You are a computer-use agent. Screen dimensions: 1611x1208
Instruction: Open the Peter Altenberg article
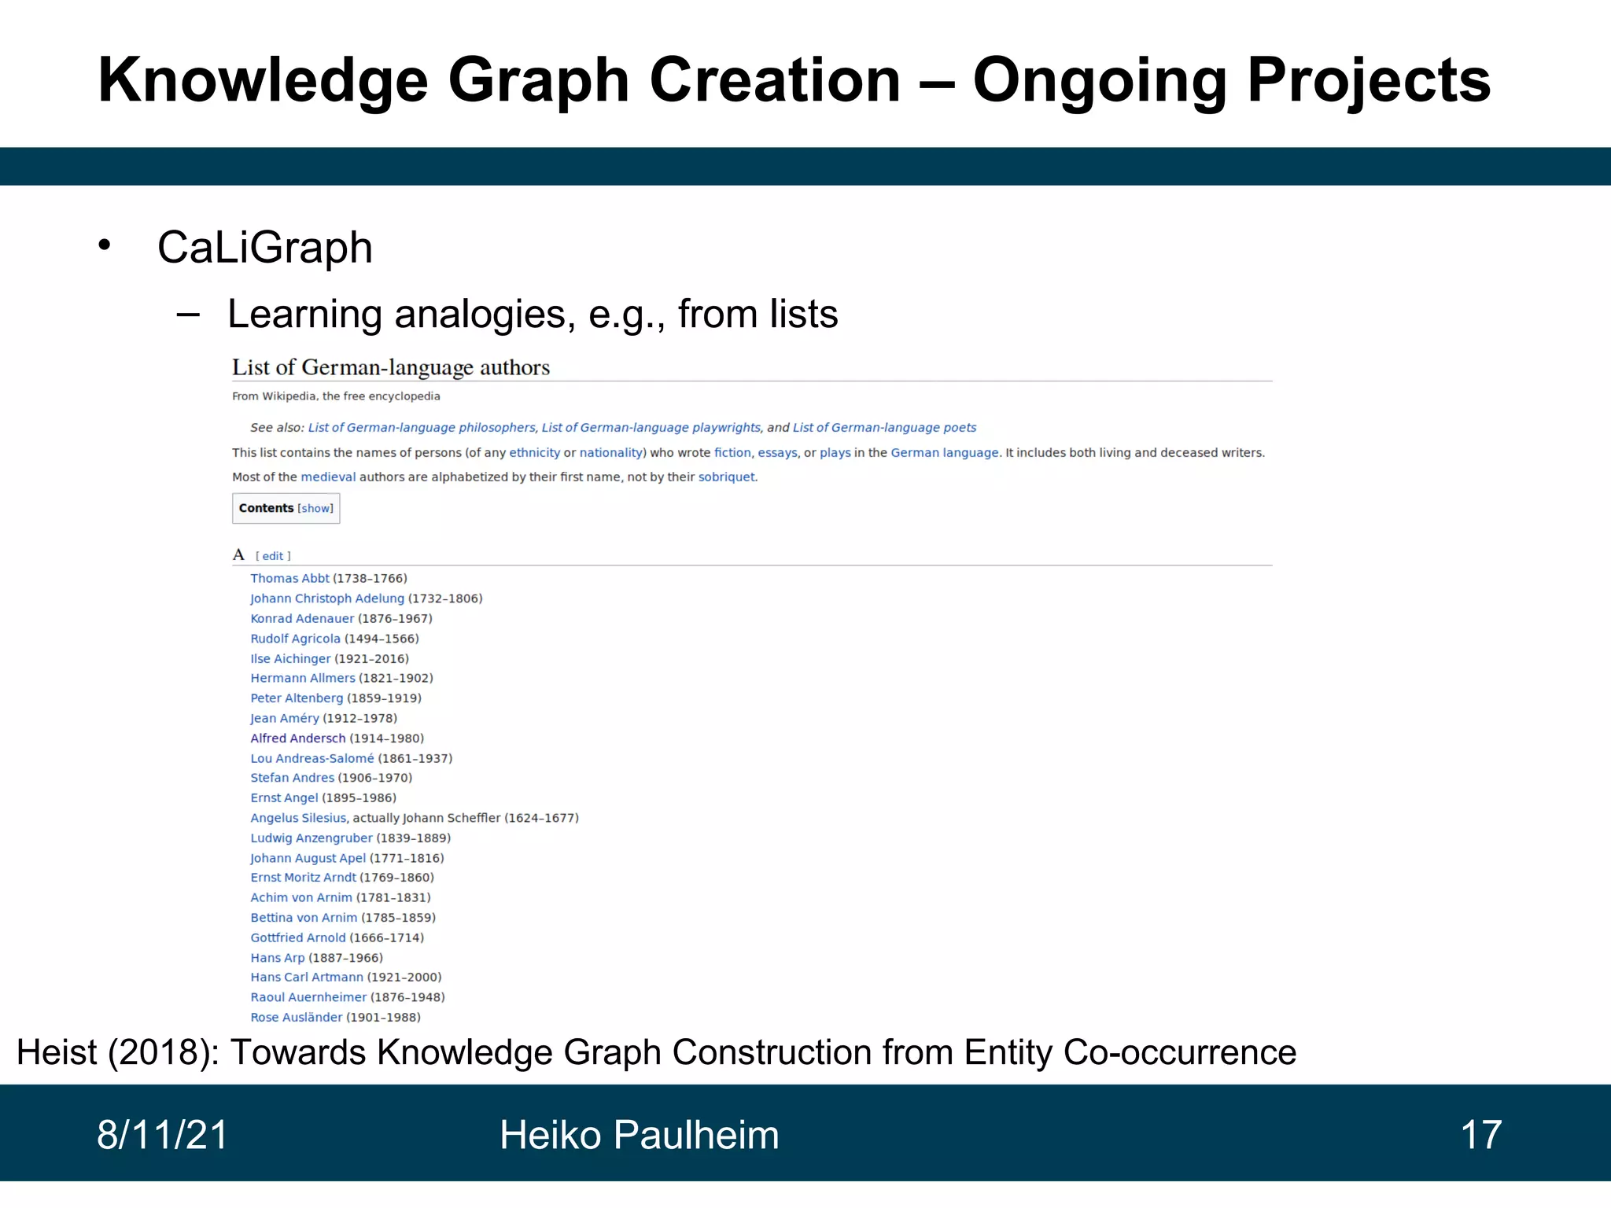[297, 698]
